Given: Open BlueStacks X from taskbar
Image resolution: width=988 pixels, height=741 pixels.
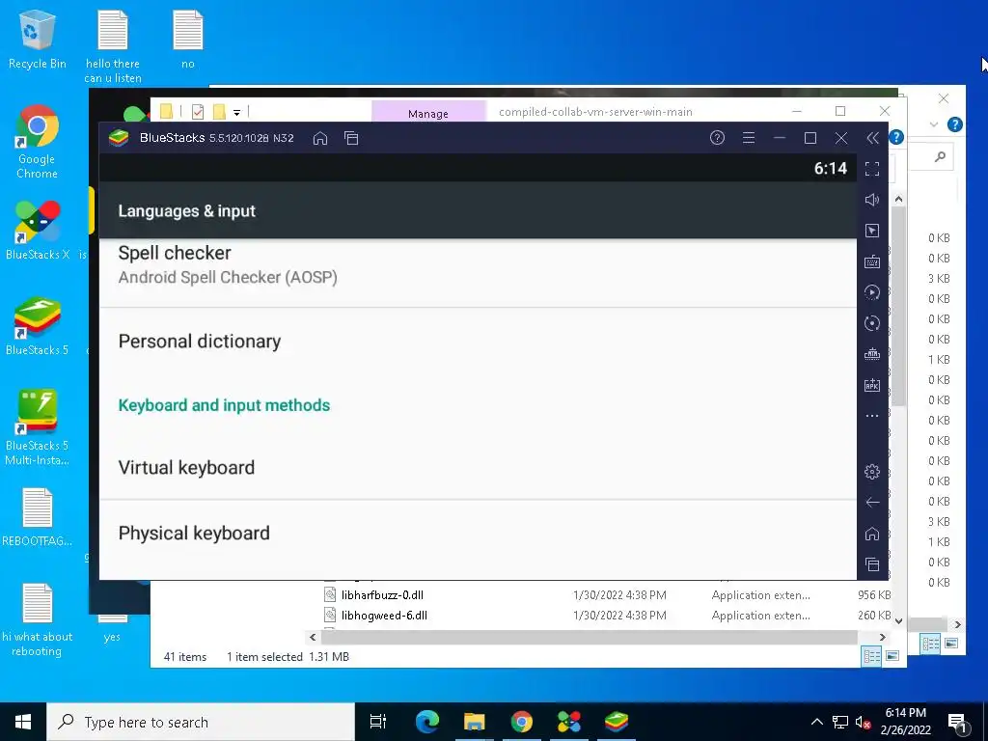Looking at the screenshot, I should tap(569, 722).
